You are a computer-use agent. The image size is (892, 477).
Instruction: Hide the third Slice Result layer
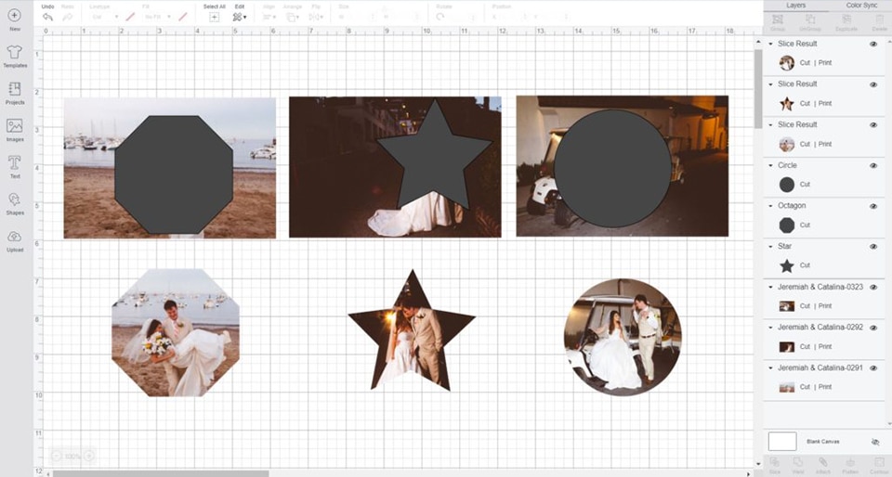pyautogui.click(x=873, y=125)
